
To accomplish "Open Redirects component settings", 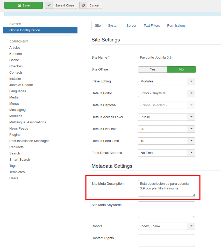I will pyautogui.click(x=16, y=147).
